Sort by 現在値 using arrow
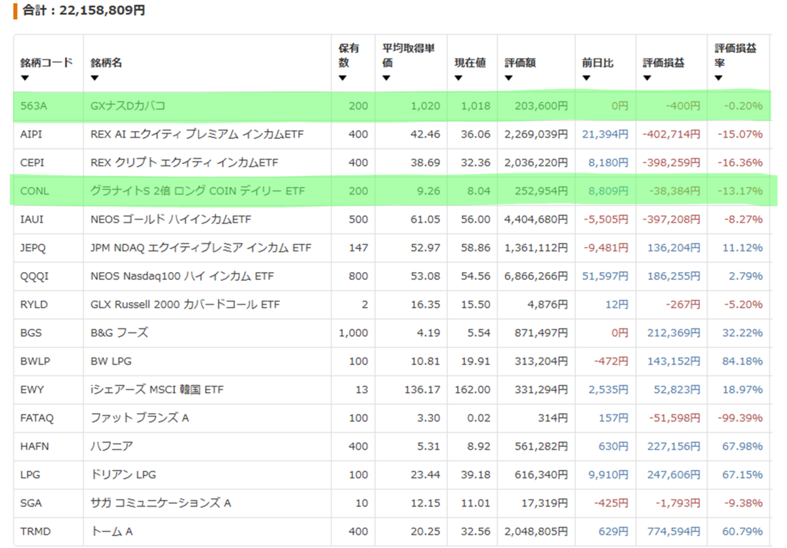The image size is (787, 548). (459, 78)
